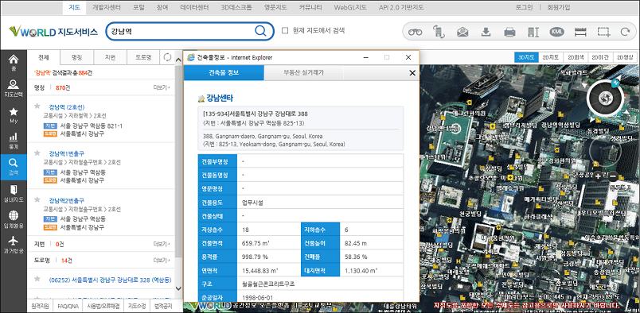Click the download arrow toolbar icon

coord(486,32)
